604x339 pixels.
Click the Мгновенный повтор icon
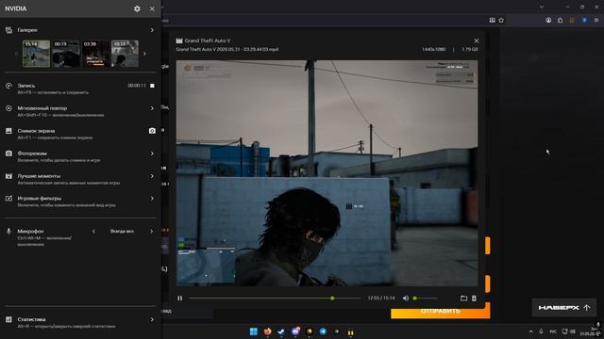click(x=8, y=108)
